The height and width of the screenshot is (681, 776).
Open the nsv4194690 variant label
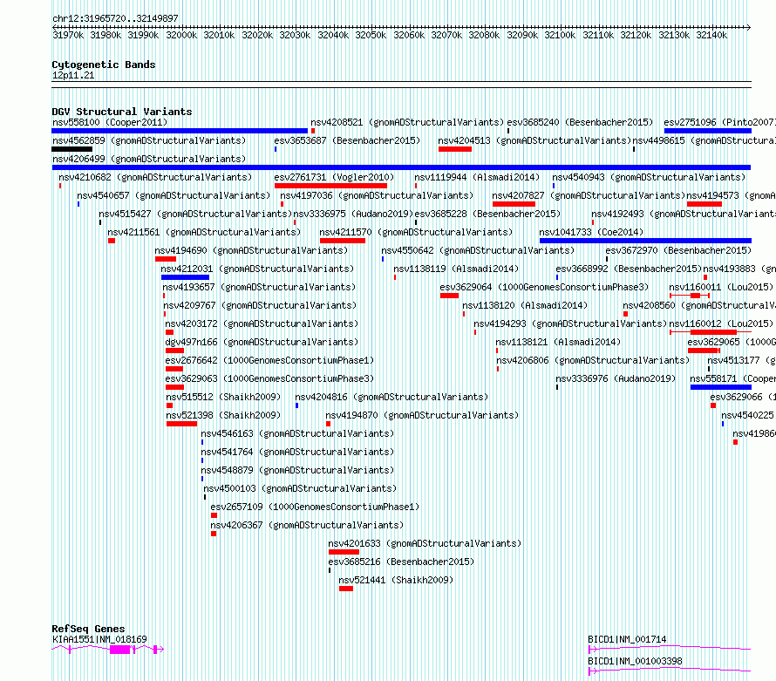point(251,250)
